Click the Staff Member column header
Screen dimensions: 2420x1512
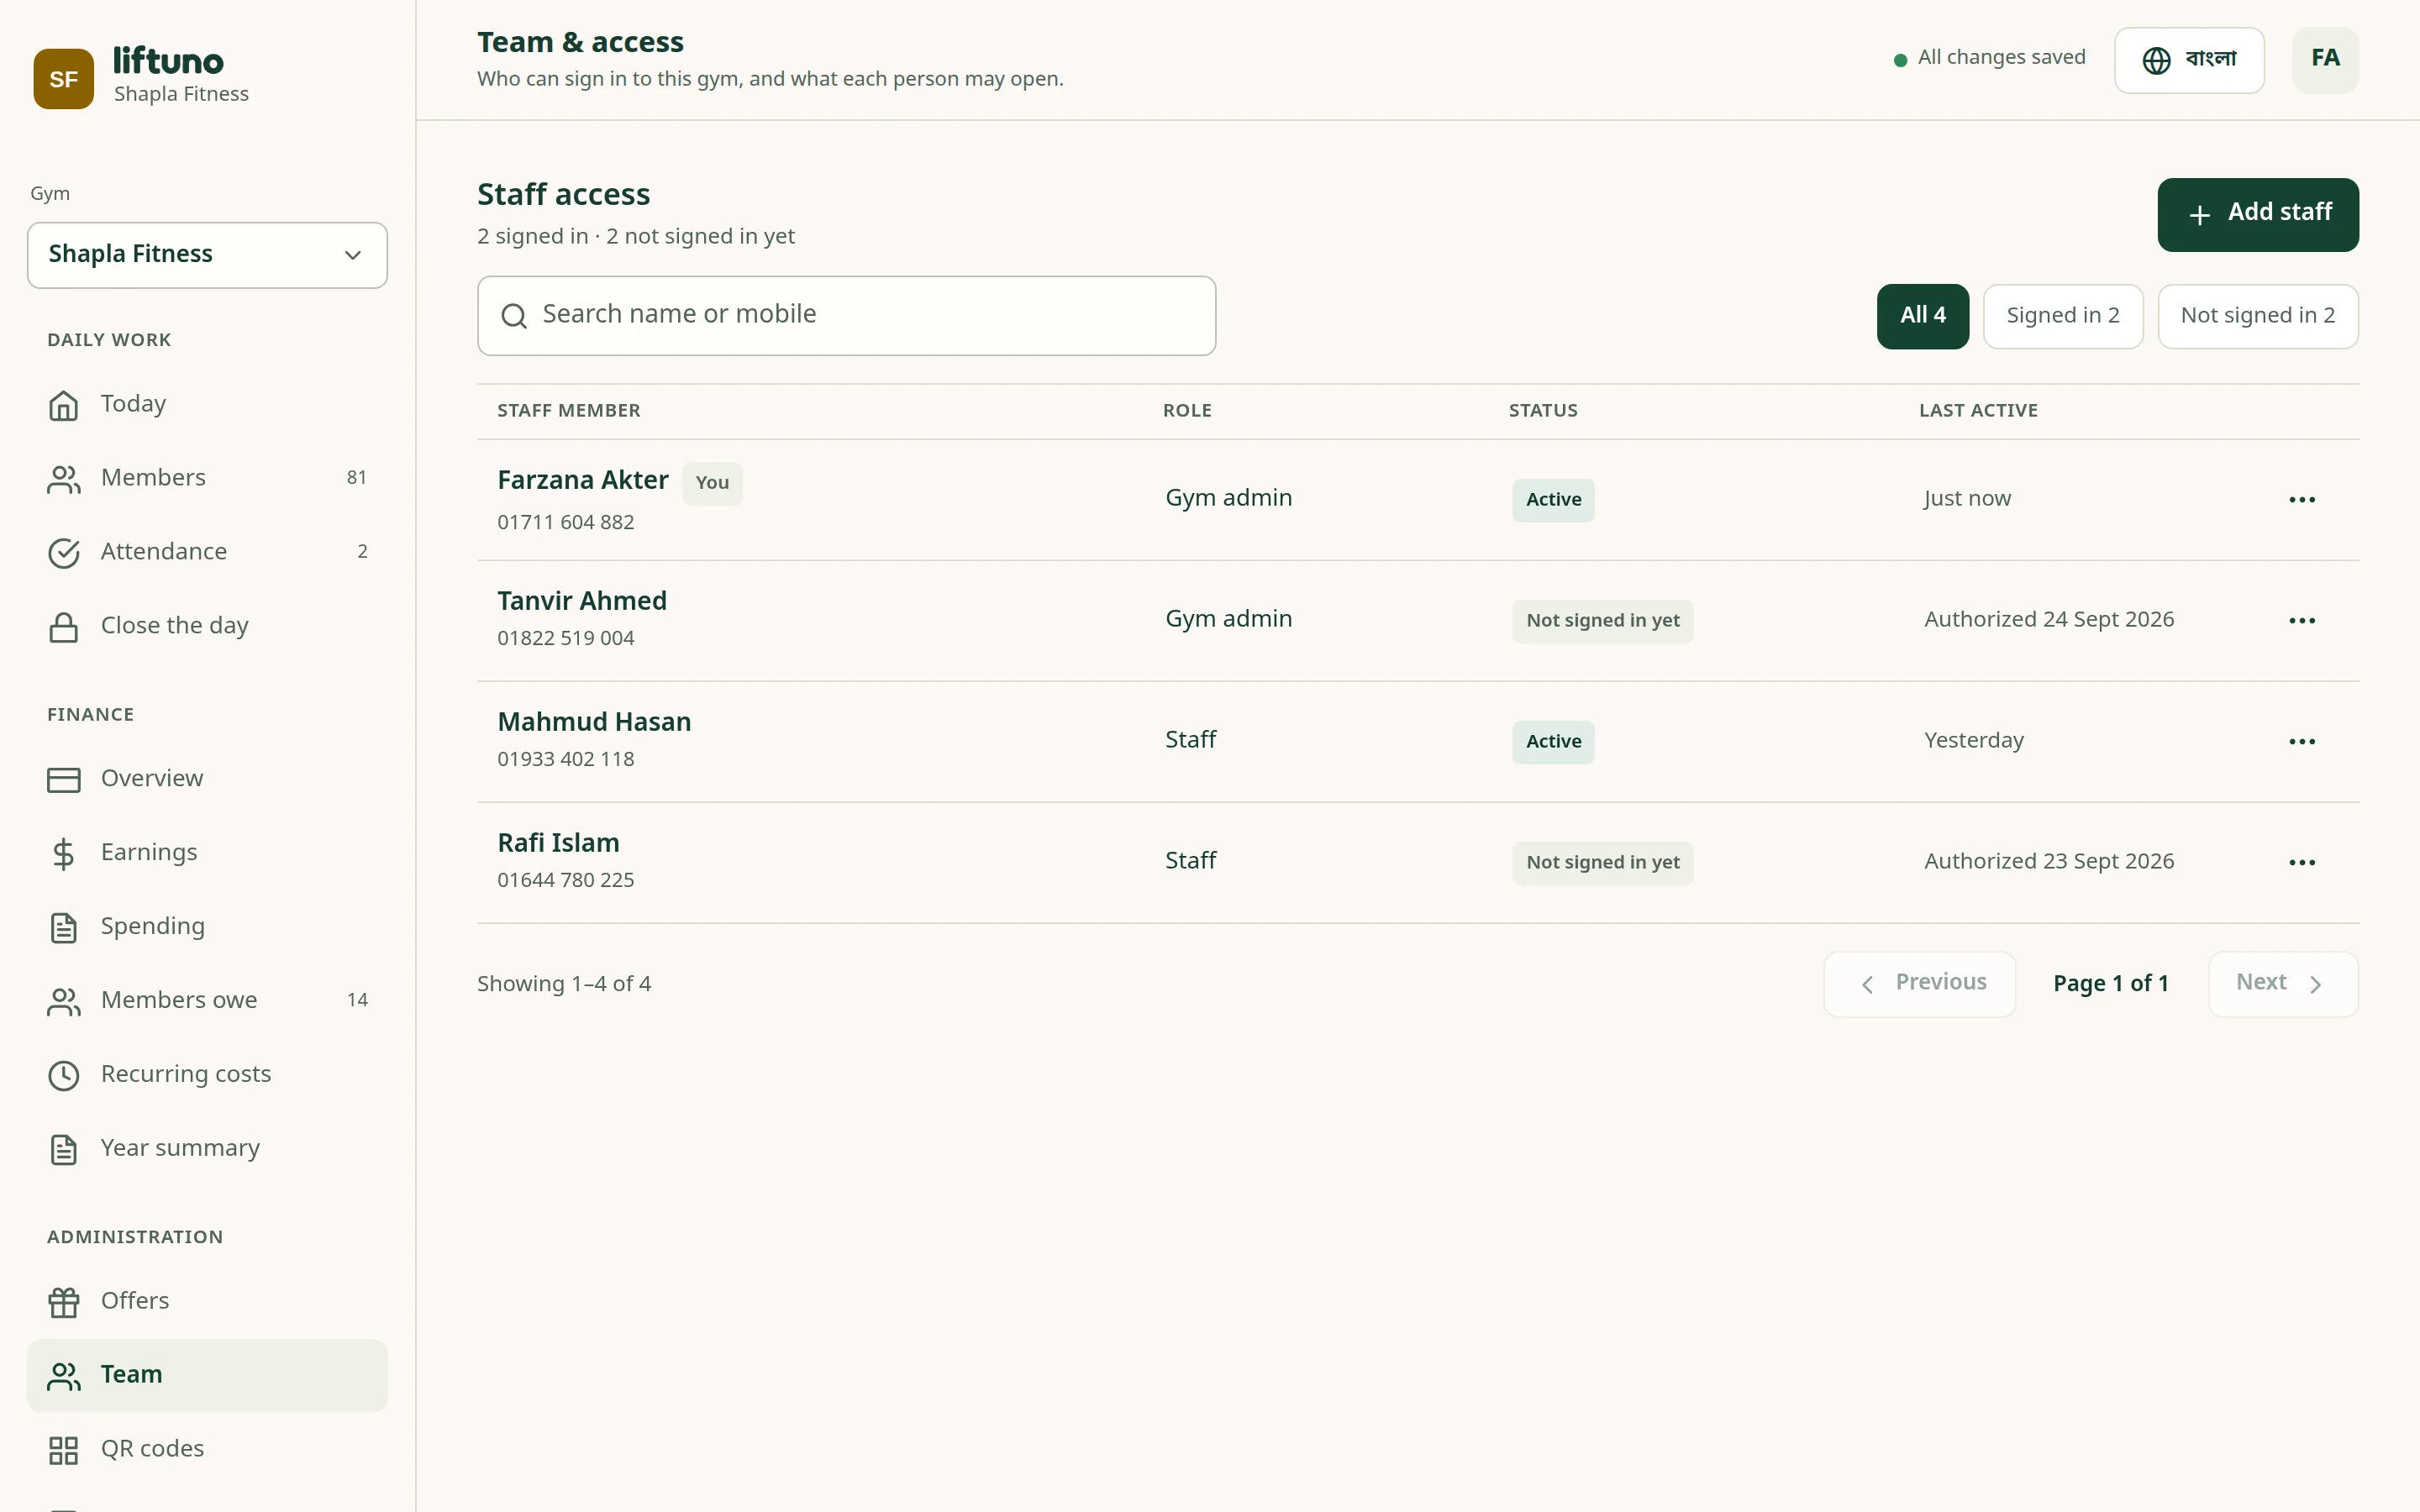[x=568, y=411]
